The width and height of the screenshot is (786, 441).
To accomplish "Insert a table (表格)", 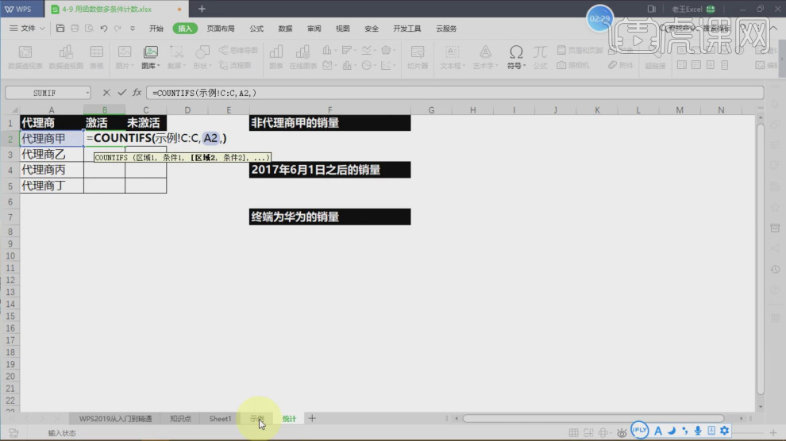I will pos(96,58).
